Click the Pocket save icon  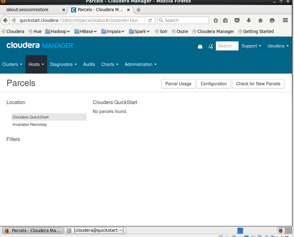point(237,20)
